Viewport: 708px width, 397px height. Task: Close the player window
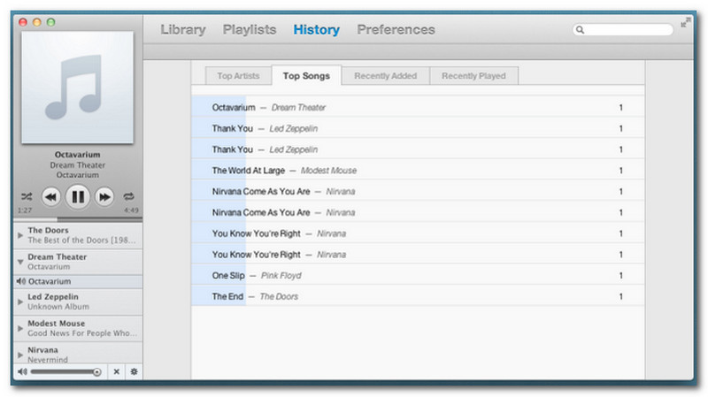pos(23,22)
